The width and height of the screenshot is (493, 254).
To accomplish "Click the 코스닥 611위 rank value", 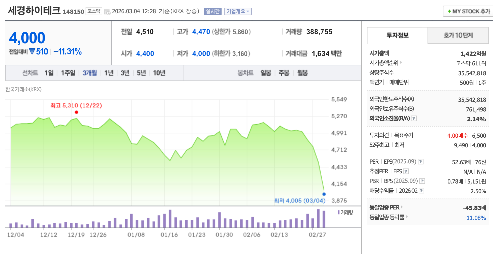I will 471,63.
